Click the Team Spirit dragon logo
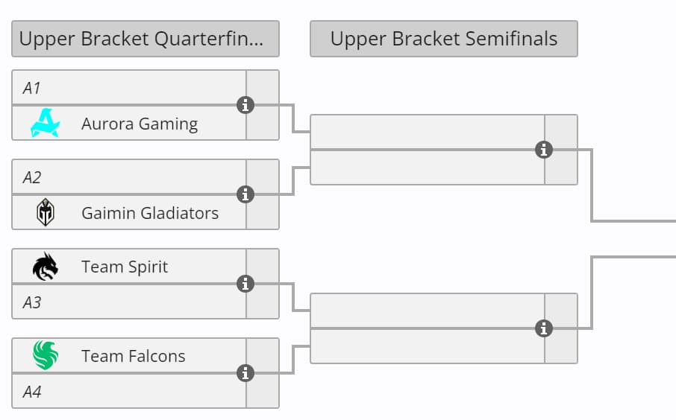Viewport: 676px width, 420px height. point(46,267)
